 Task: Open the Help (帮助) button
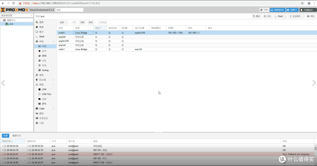[x=311, y=16]
